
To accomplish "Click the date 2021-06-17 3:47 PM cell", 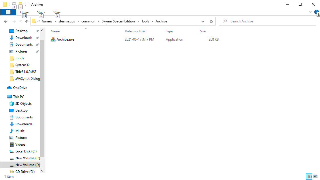I will 139,39.
